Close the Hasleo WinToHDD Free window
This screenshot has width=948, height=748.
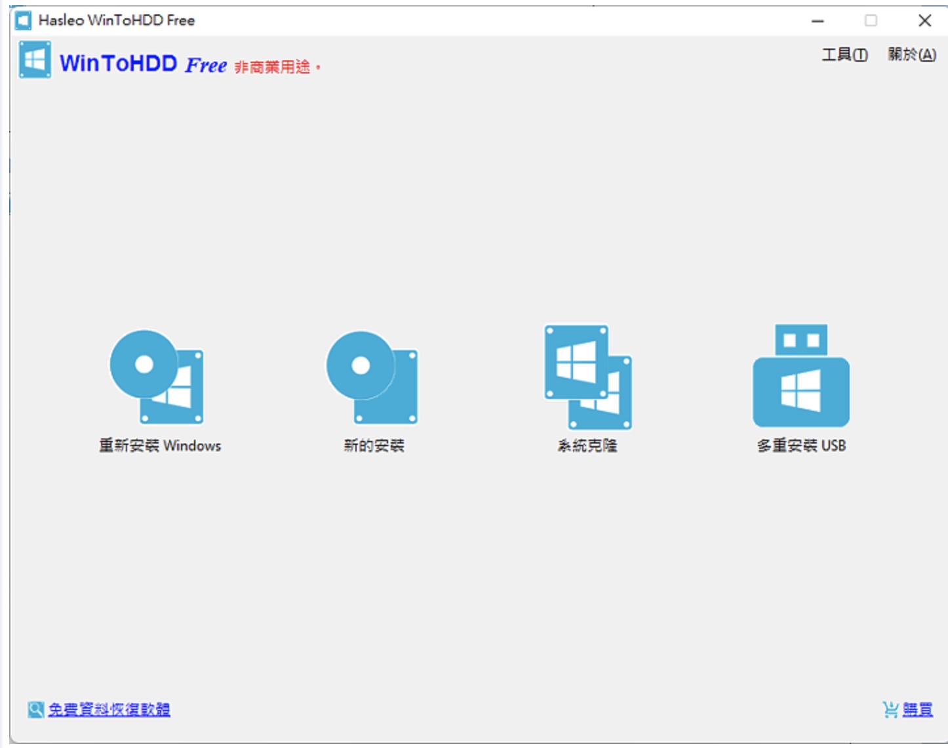[925, 21]
